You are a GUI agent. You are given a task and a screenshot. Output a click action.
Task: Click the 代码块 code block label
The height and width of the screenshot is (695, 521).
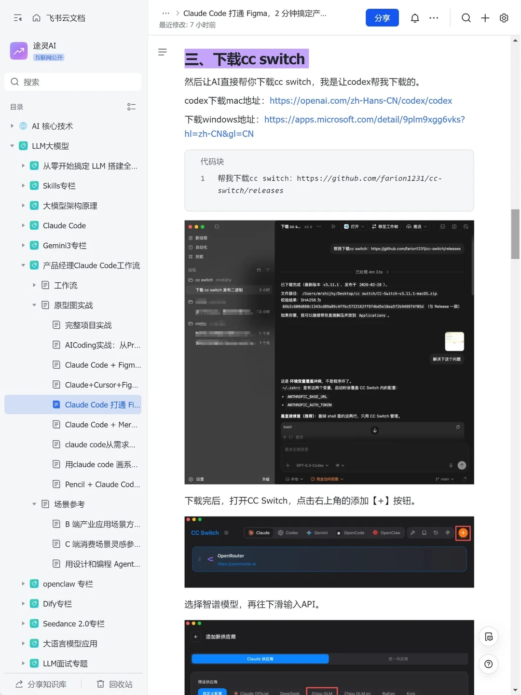[x=212, y=162]
